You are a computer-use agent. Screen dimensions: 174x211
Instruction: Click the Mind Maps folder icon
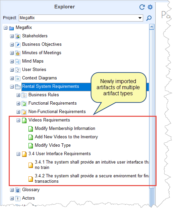(x=18, y=61)
